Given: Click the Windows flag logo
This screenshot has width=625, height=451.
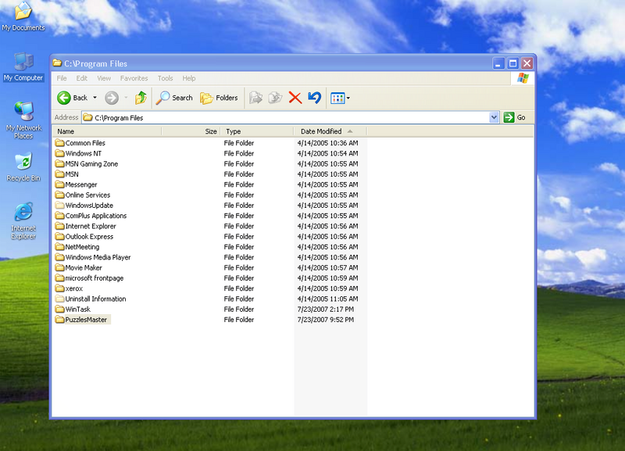Looking at the screenshot, I should point(523,78).
